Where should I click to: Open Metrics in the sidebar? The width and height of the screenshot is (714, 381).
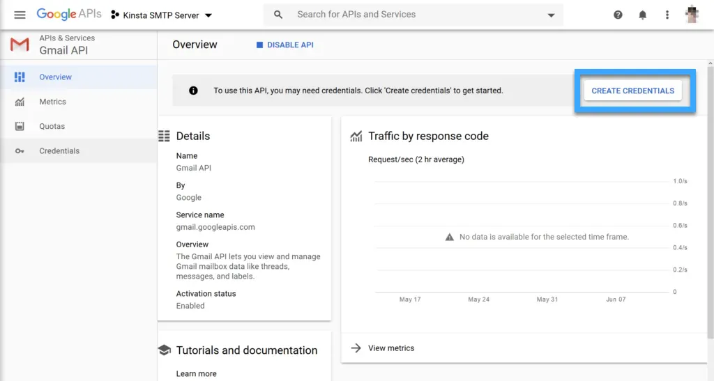pos(79,102)
